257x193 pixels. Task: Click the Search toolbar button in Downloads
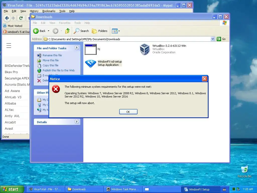tap(81, 31)
